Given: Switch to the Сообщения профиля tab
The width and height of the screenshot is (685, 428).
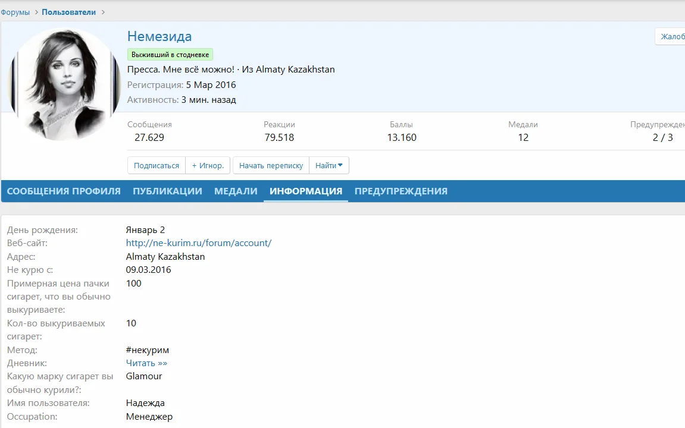Looking at the screenshot, I should point(64,191).
